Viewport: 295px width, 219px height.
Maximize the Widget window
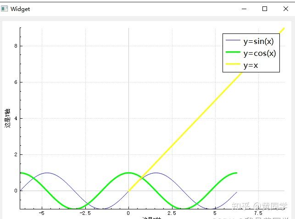[265, 9]
